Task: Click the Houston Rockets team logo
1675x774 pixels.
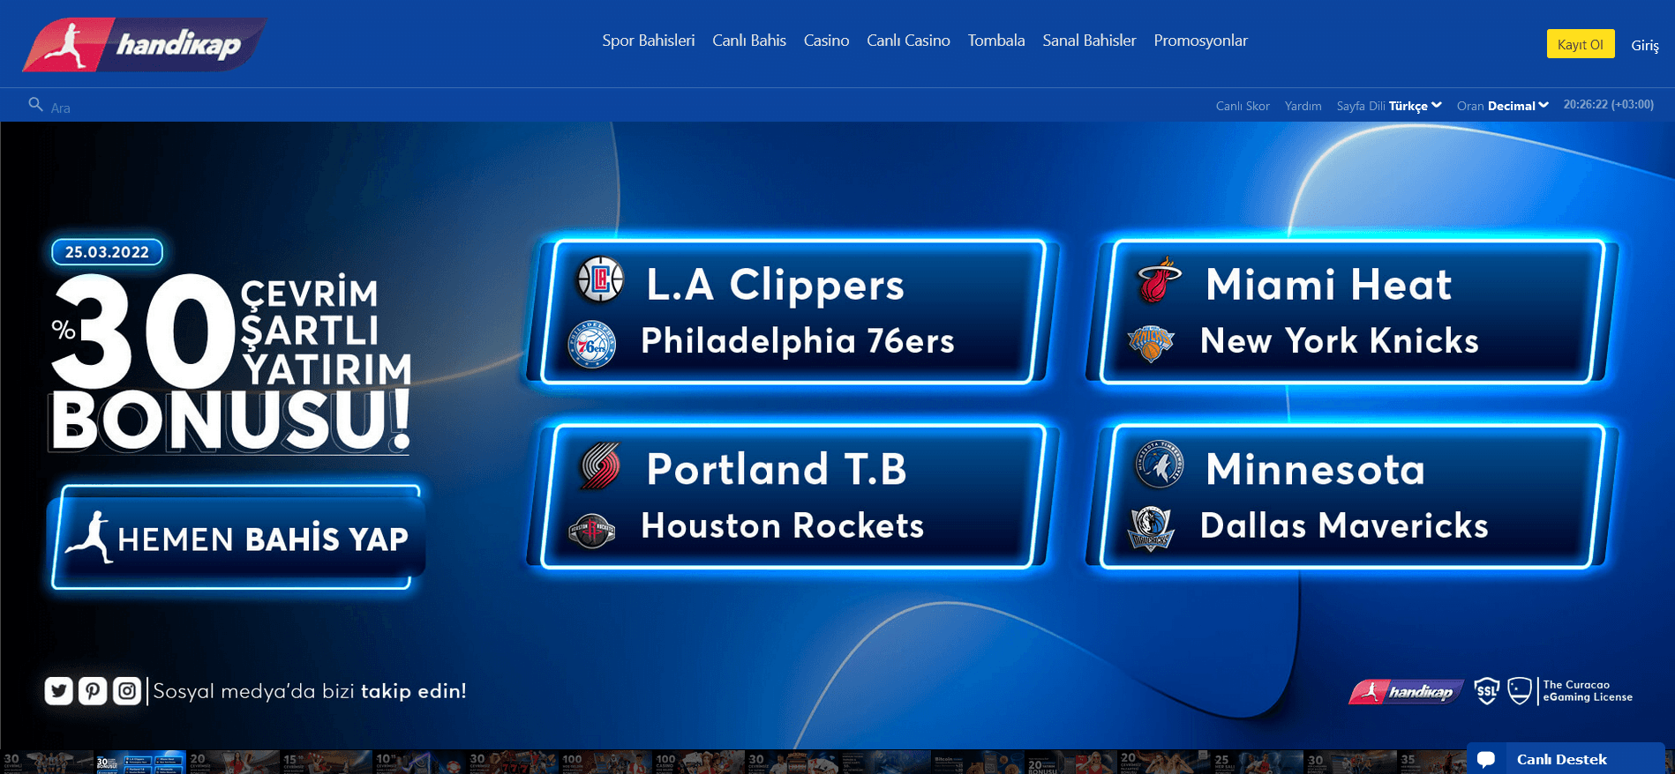Action: (x=592, y=530)
